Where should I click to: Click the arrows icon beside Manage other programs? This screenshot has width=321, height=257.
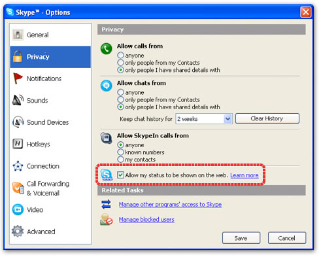pyautogui.click(x=106, y=205)
